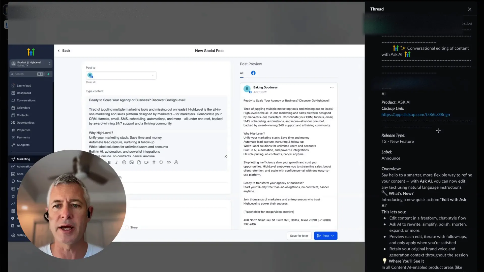This screenshot has width=484, height=272.
Task: Open Sites in the sidebar
Action: pyautogui.click(x=20, y=174)
